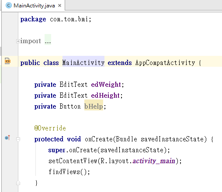Click the setContentView method call
Screen dimensions: 222x192
tap(73, 161)
